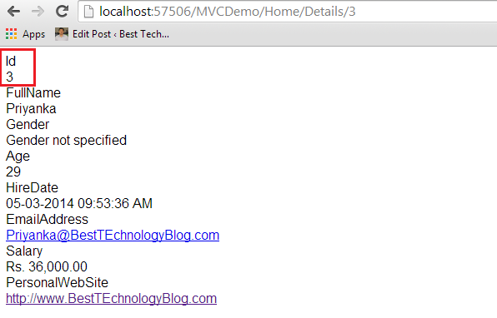Click the Id label text
The height and width of the screenshot is (318, 497).
[x=11, y=61]
